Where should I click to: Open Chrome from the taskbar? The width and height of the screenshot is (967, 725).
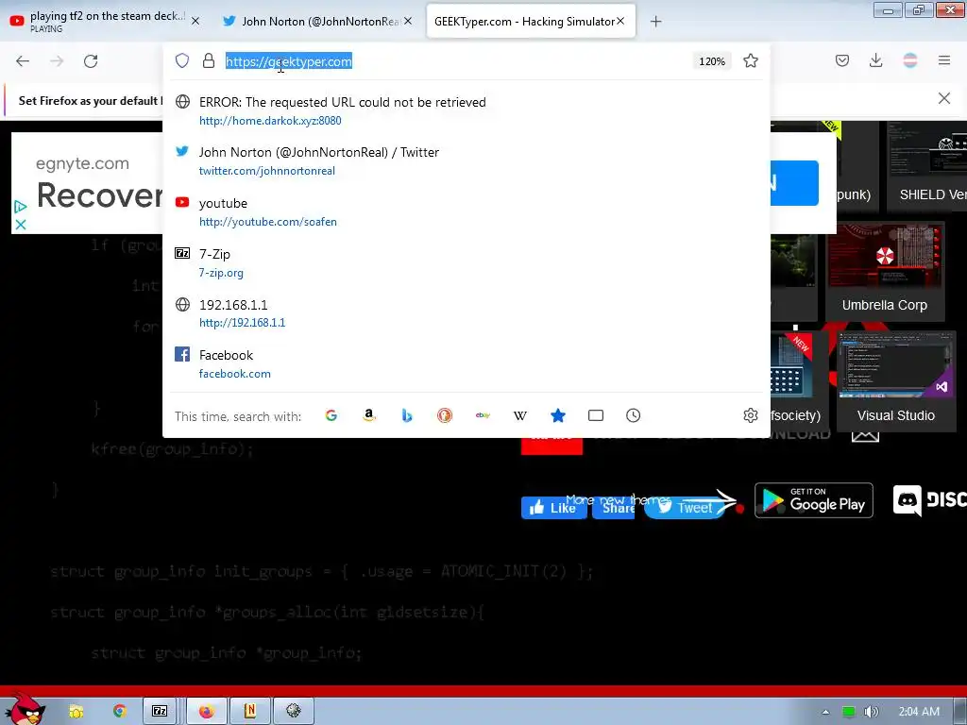(x=120, y=712)
